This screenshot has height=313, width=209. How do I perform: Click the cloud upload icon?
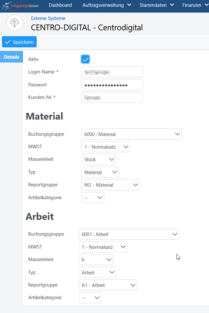(14, 23)
